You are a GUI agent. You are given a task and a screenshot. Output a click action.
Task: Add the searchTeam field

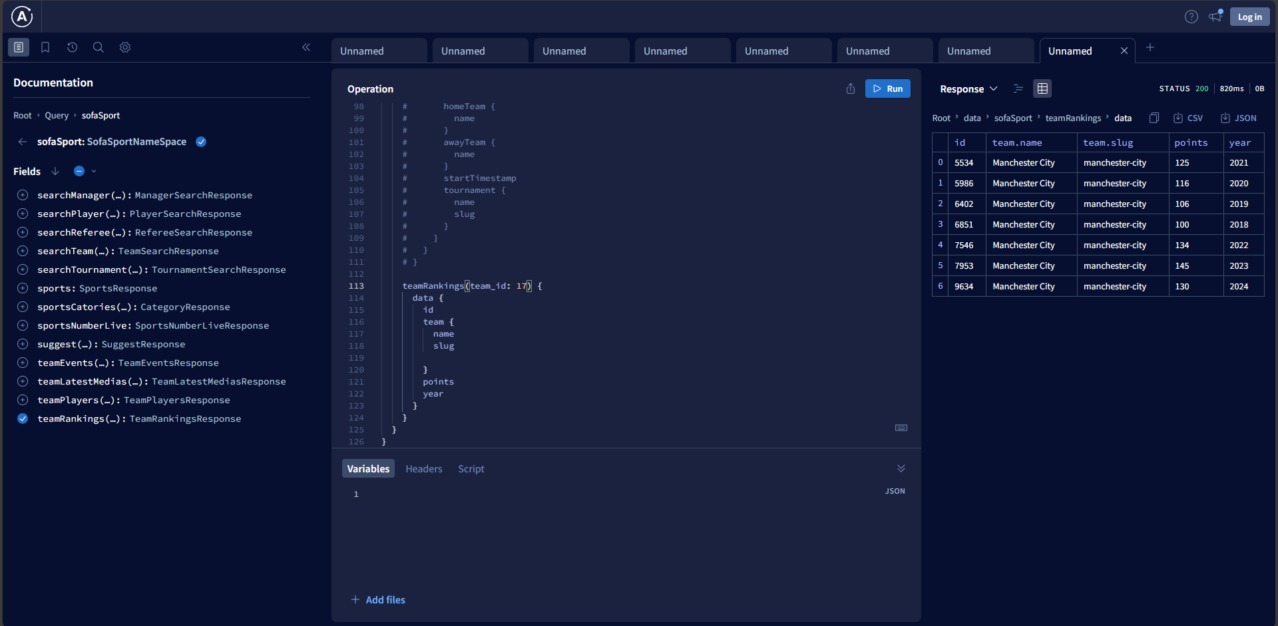coord(23,251)
